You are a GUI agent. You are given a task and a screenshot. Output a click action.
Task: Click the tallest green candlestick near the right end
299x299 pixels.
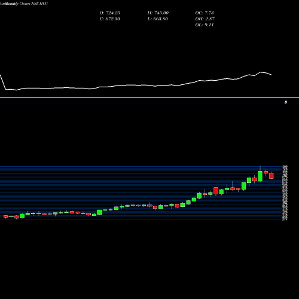coord(260,176)
